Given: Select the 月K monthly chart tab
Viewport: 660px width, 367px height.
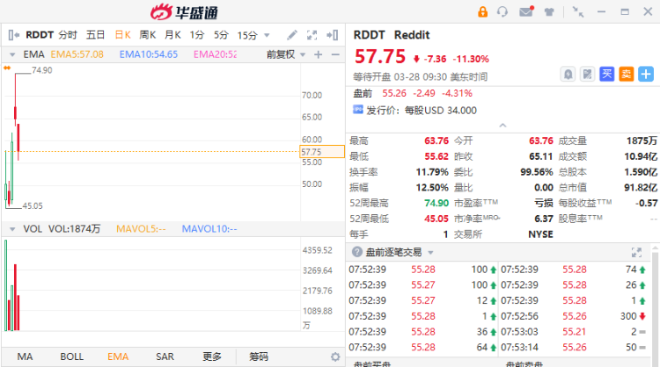Looking at the screenshot, I should click(x=172, y=35).
